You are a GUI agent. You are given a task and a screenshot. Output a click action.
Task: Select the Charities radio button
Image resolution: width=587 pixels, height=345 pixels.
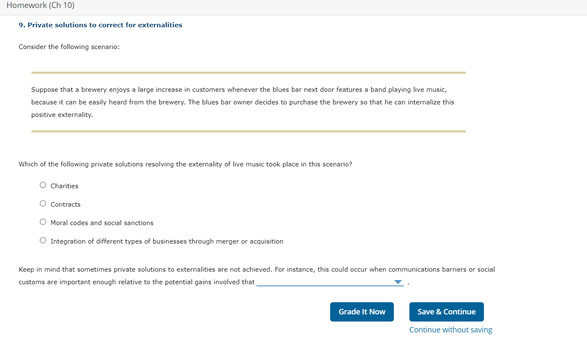click(x=43, y=185)
